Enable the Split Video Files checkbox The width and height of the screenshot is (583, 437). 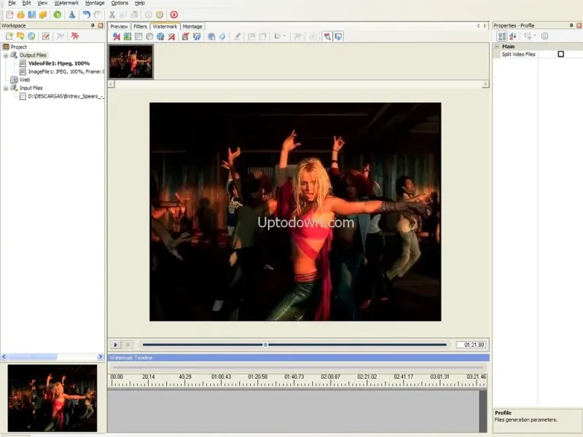[x=560, y=55]
